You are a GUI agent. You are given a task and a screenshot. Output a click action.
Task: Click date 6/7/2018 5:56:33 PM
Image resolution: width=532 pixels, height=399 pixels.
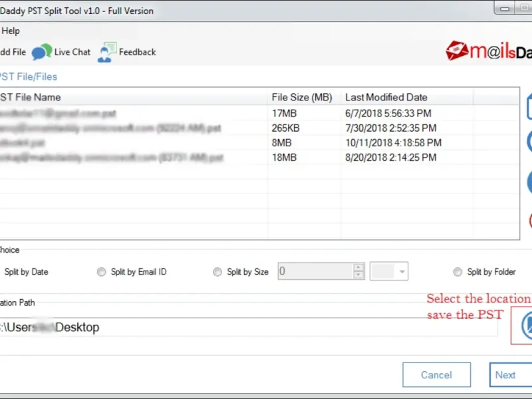[x=388, y=113]
